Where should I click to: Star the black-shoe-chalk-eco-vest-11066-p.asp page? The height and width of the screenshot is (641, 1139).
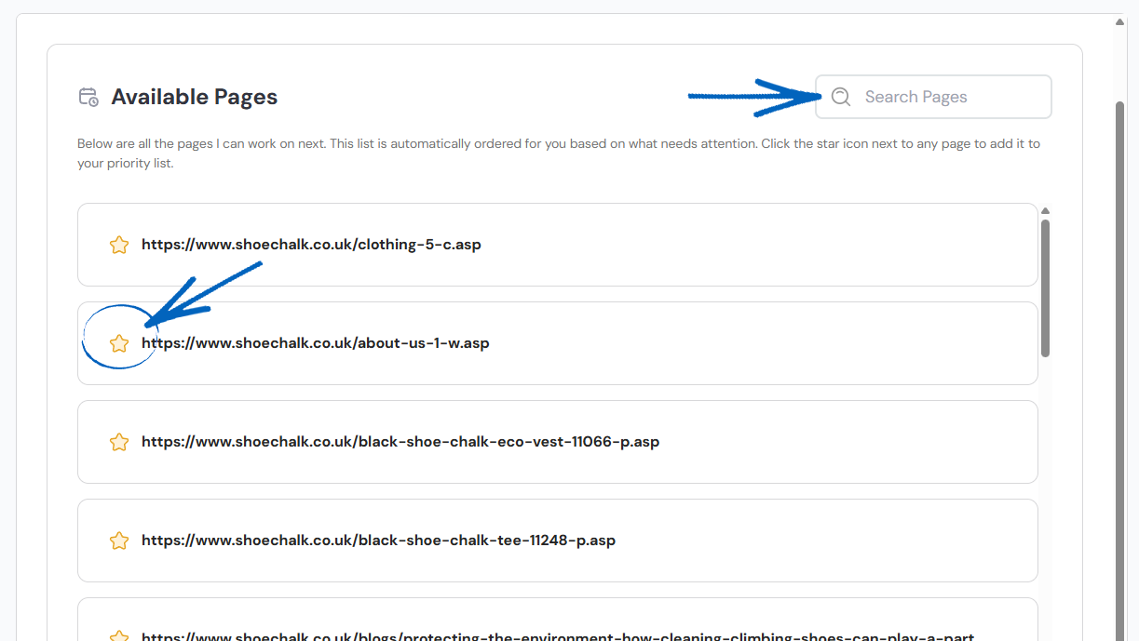click(118, 442)
